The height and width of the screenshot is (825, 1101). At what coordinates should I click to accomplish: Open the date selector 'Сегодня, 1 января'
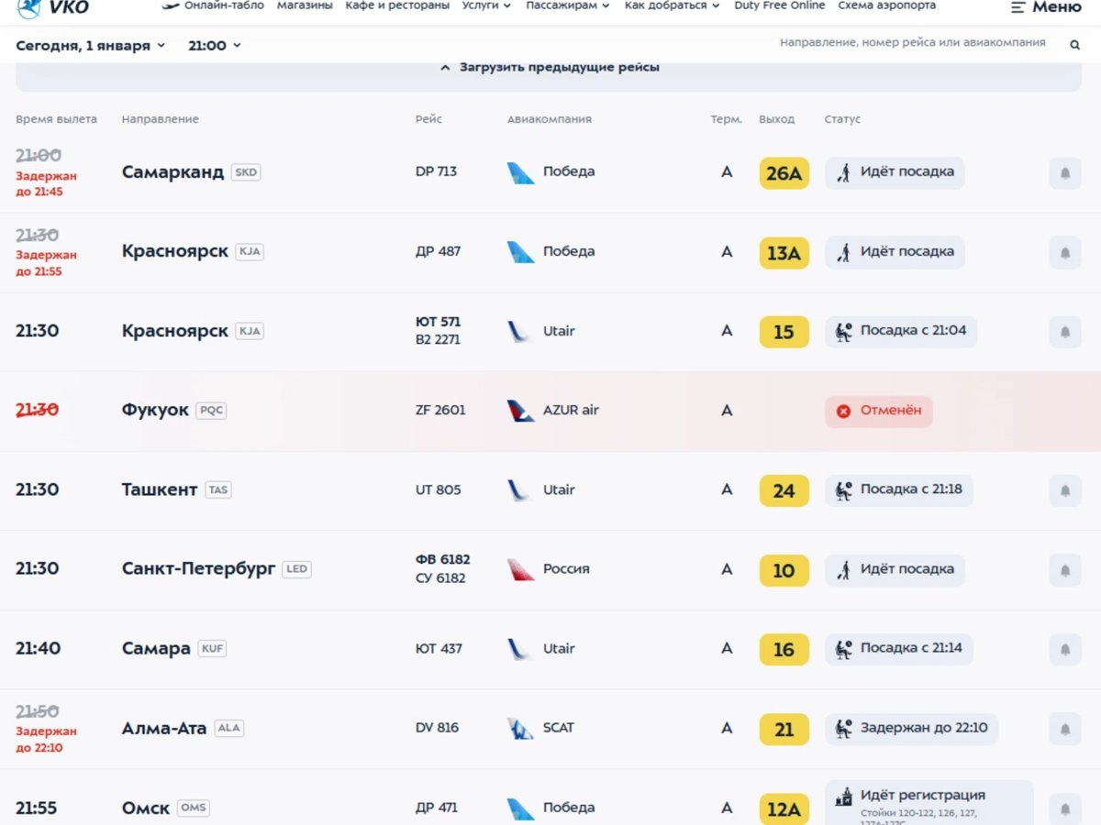click(89, 43)
